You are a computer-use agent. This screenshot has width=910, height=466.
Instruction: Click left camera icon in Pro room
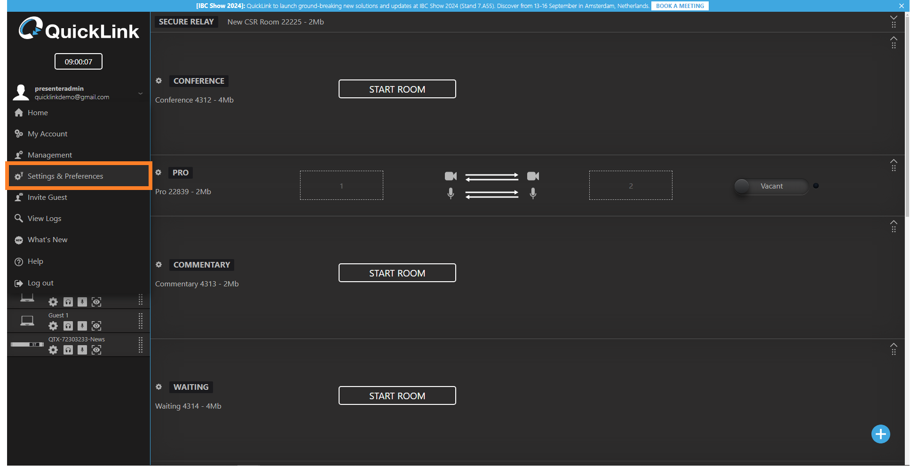pos(451,176)
